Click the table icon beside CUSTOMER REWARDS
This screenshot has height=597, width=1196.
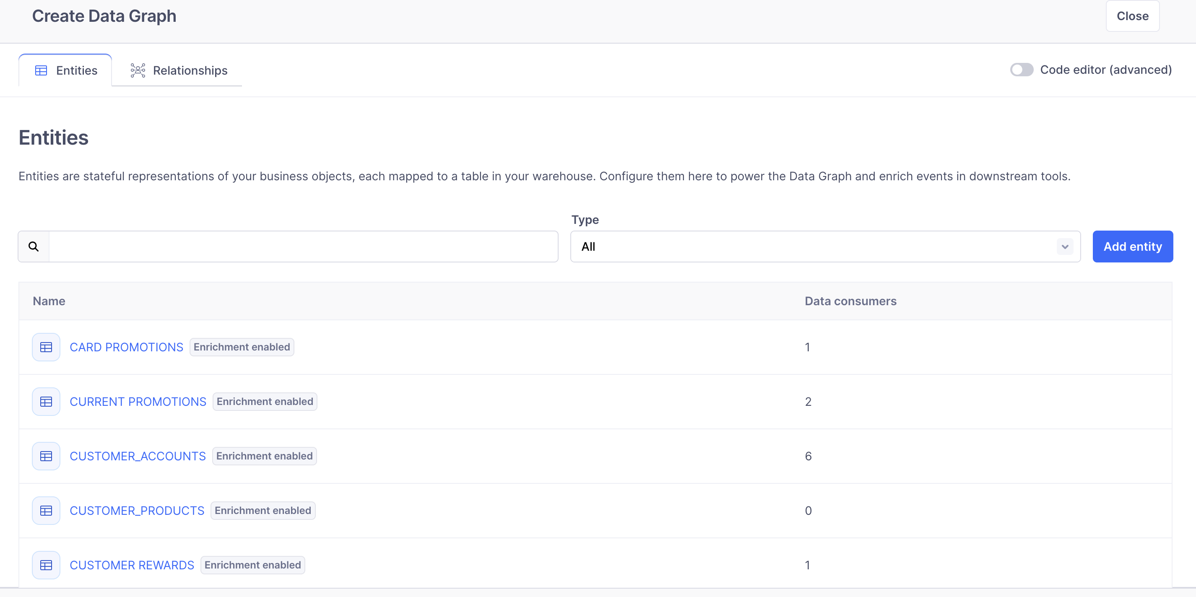pos(45,565)
